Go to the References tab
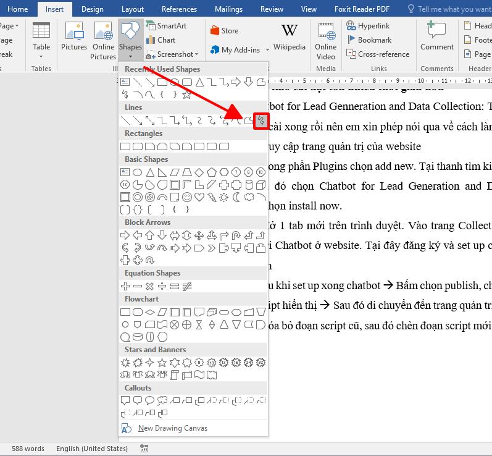Viewport: 492px width, 456px height. [179, 9]
